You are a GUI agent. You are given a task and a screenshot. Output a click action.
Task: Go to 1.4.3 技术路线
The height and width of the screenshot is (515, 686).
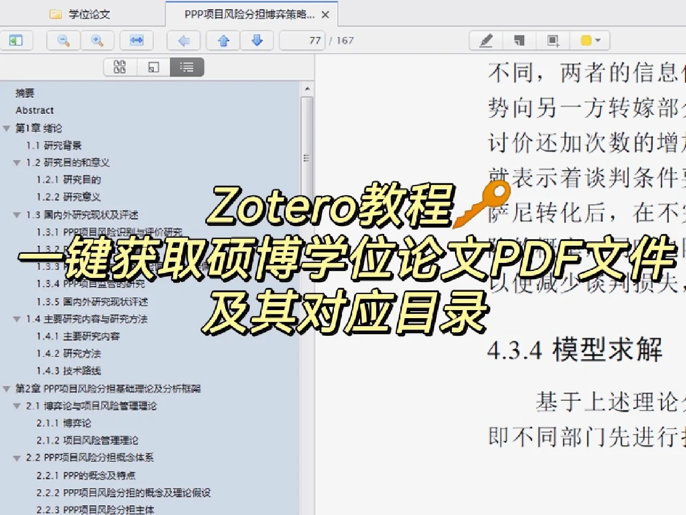tap(69, 371)
